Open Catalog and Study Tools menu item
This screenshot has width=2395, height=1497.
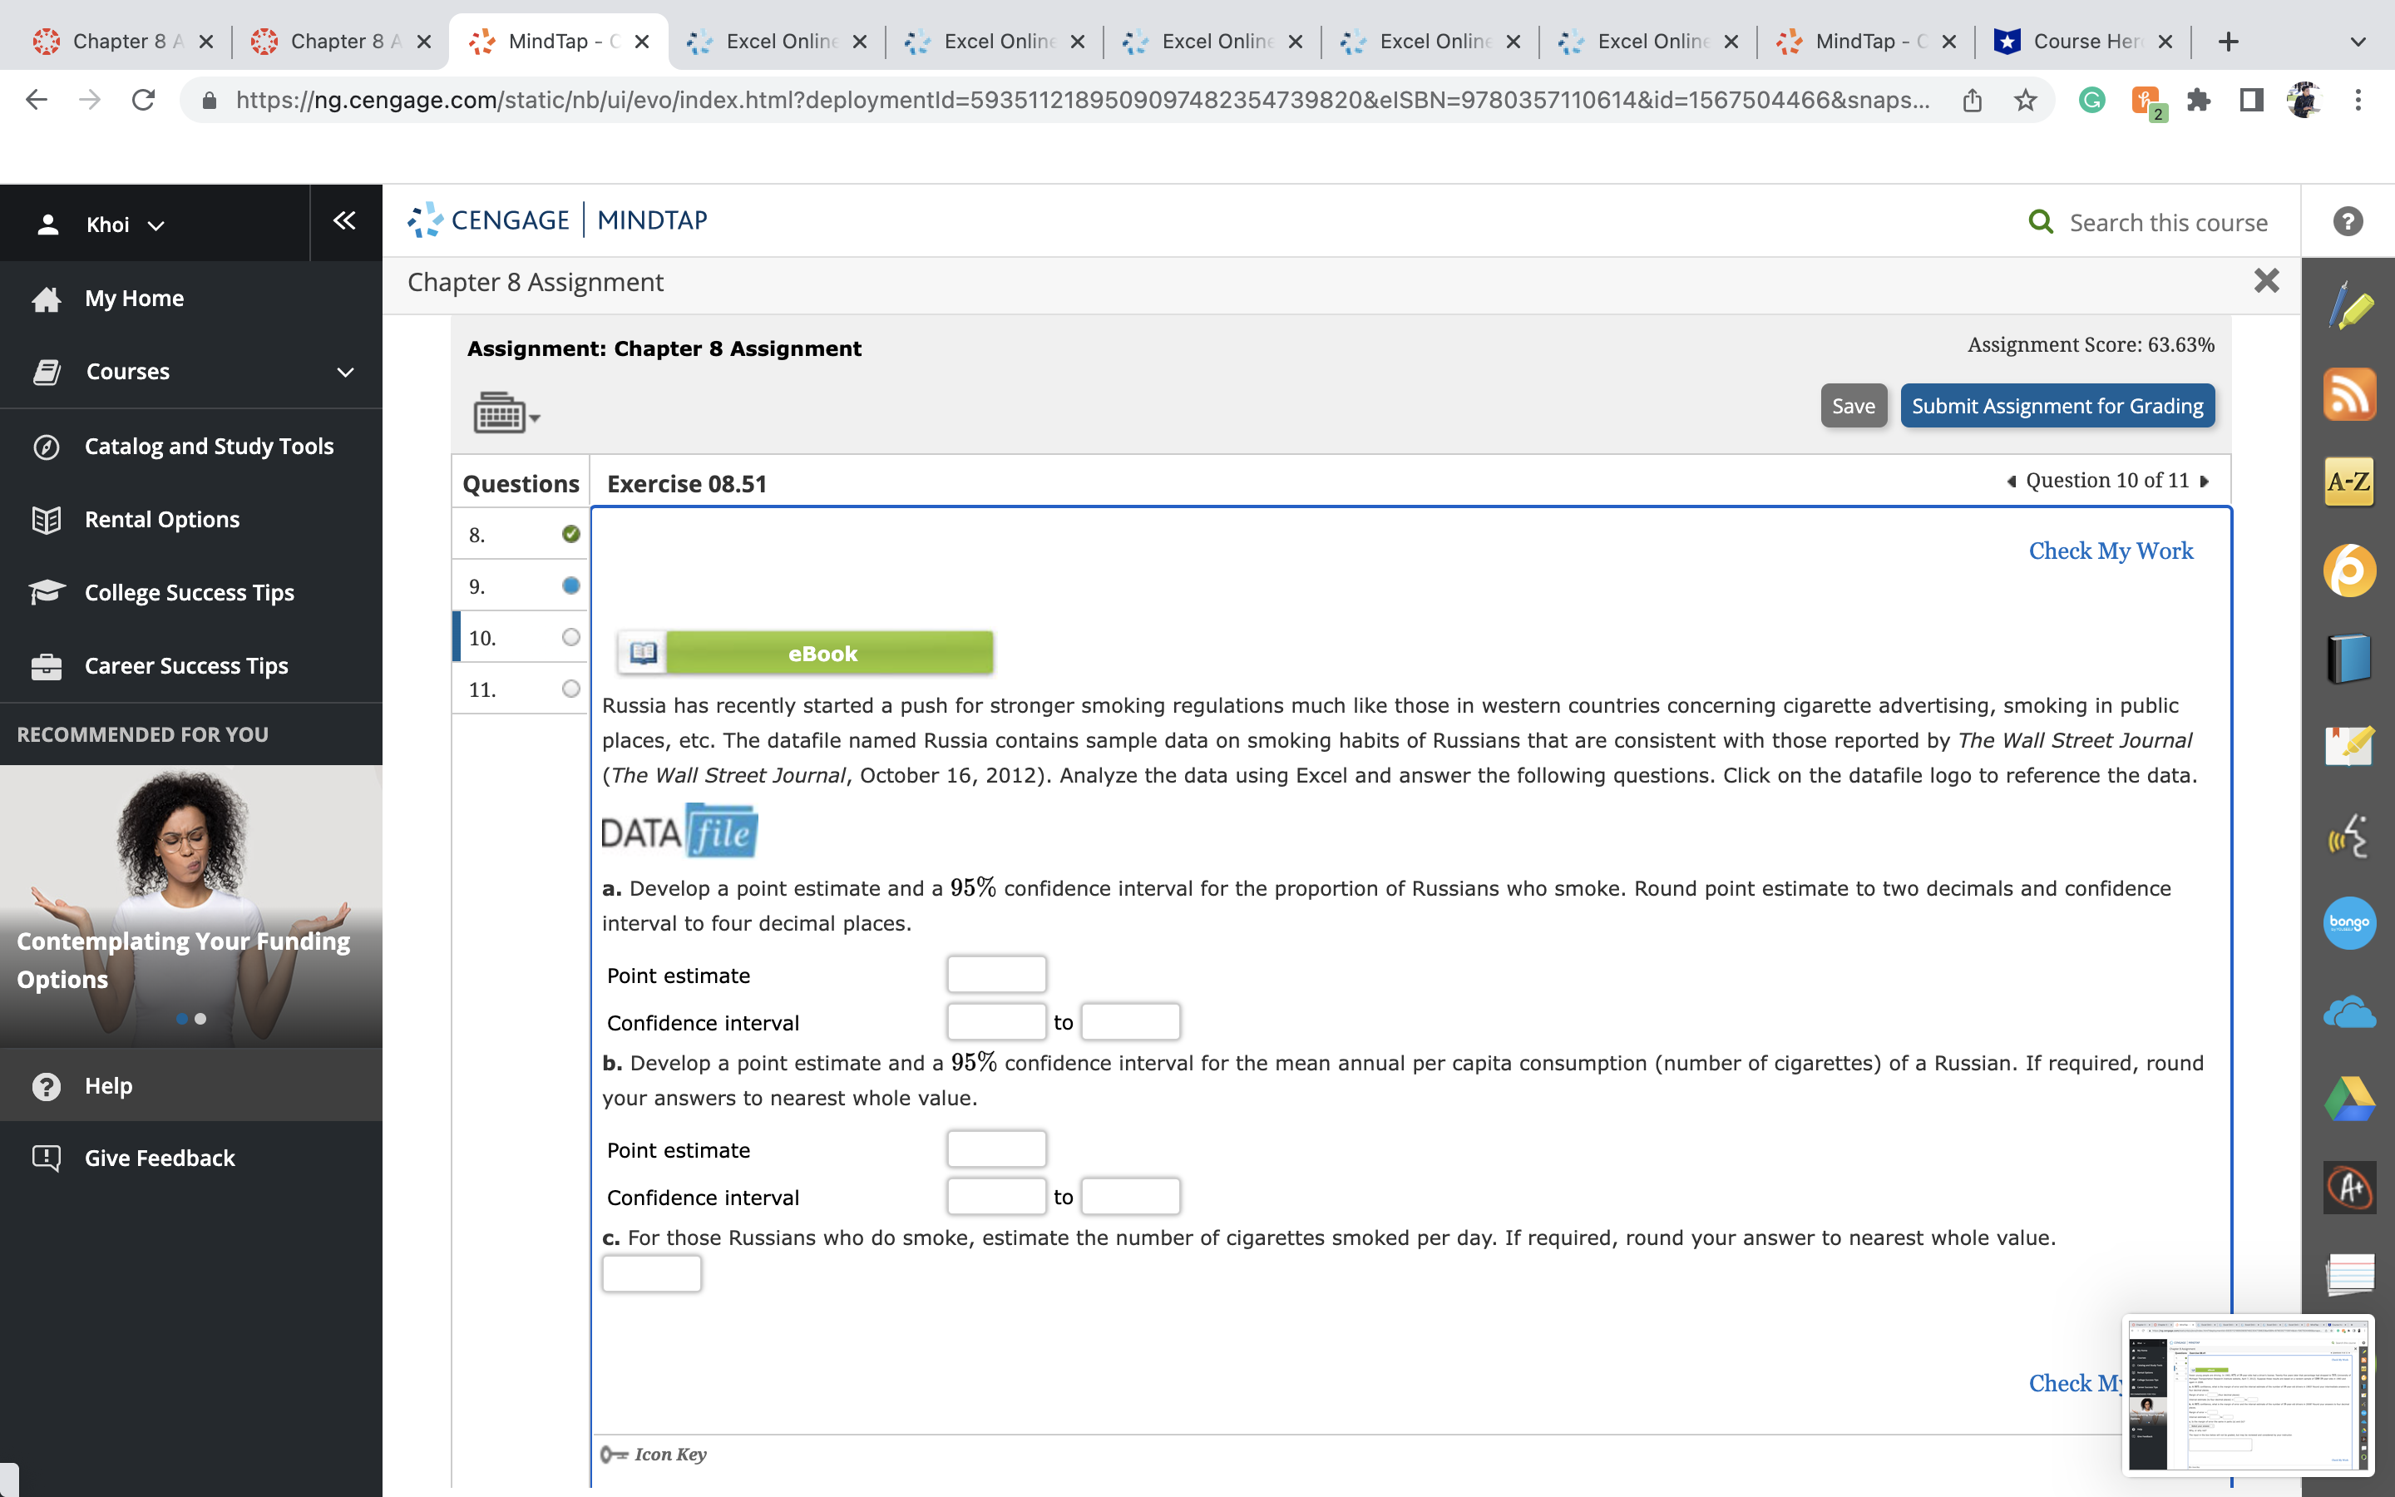(x=209, y=447)
